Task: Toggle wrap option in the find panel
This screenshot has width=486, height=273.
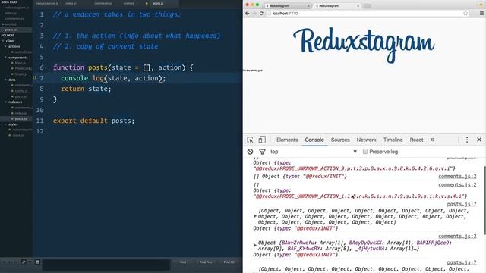Action: point(24,262)
